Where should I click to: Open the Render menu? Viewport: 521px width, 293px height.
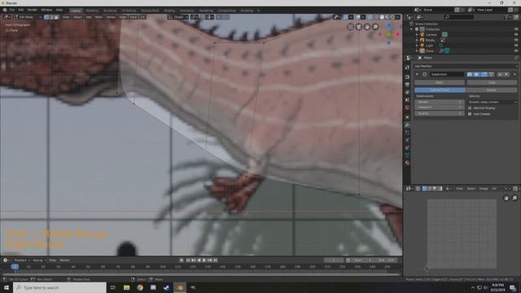(33, 11)
